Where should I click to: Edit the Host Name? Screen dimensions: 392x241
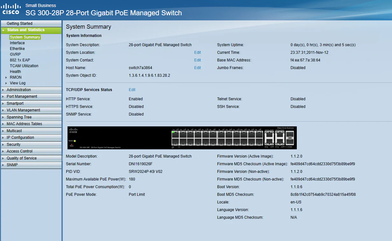tap(197, 68)
